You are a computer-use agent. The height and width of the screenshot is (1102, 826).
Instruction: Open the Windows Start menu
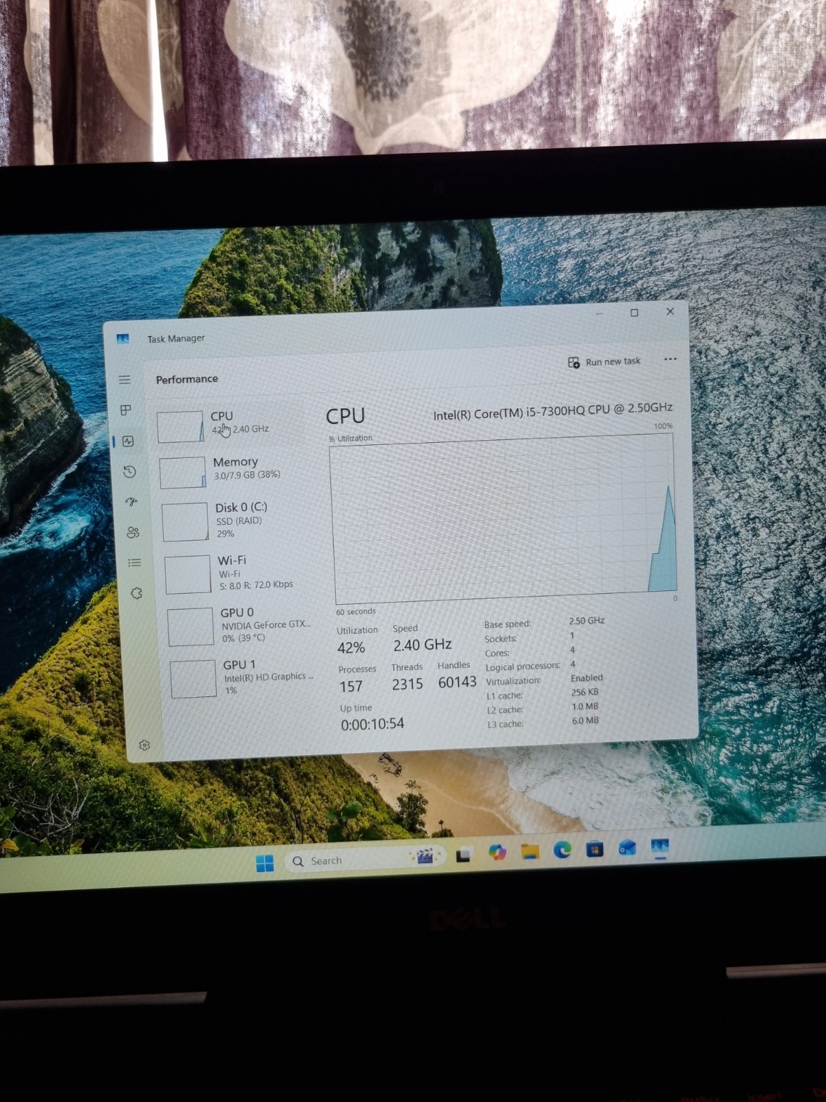click(265, 862)
